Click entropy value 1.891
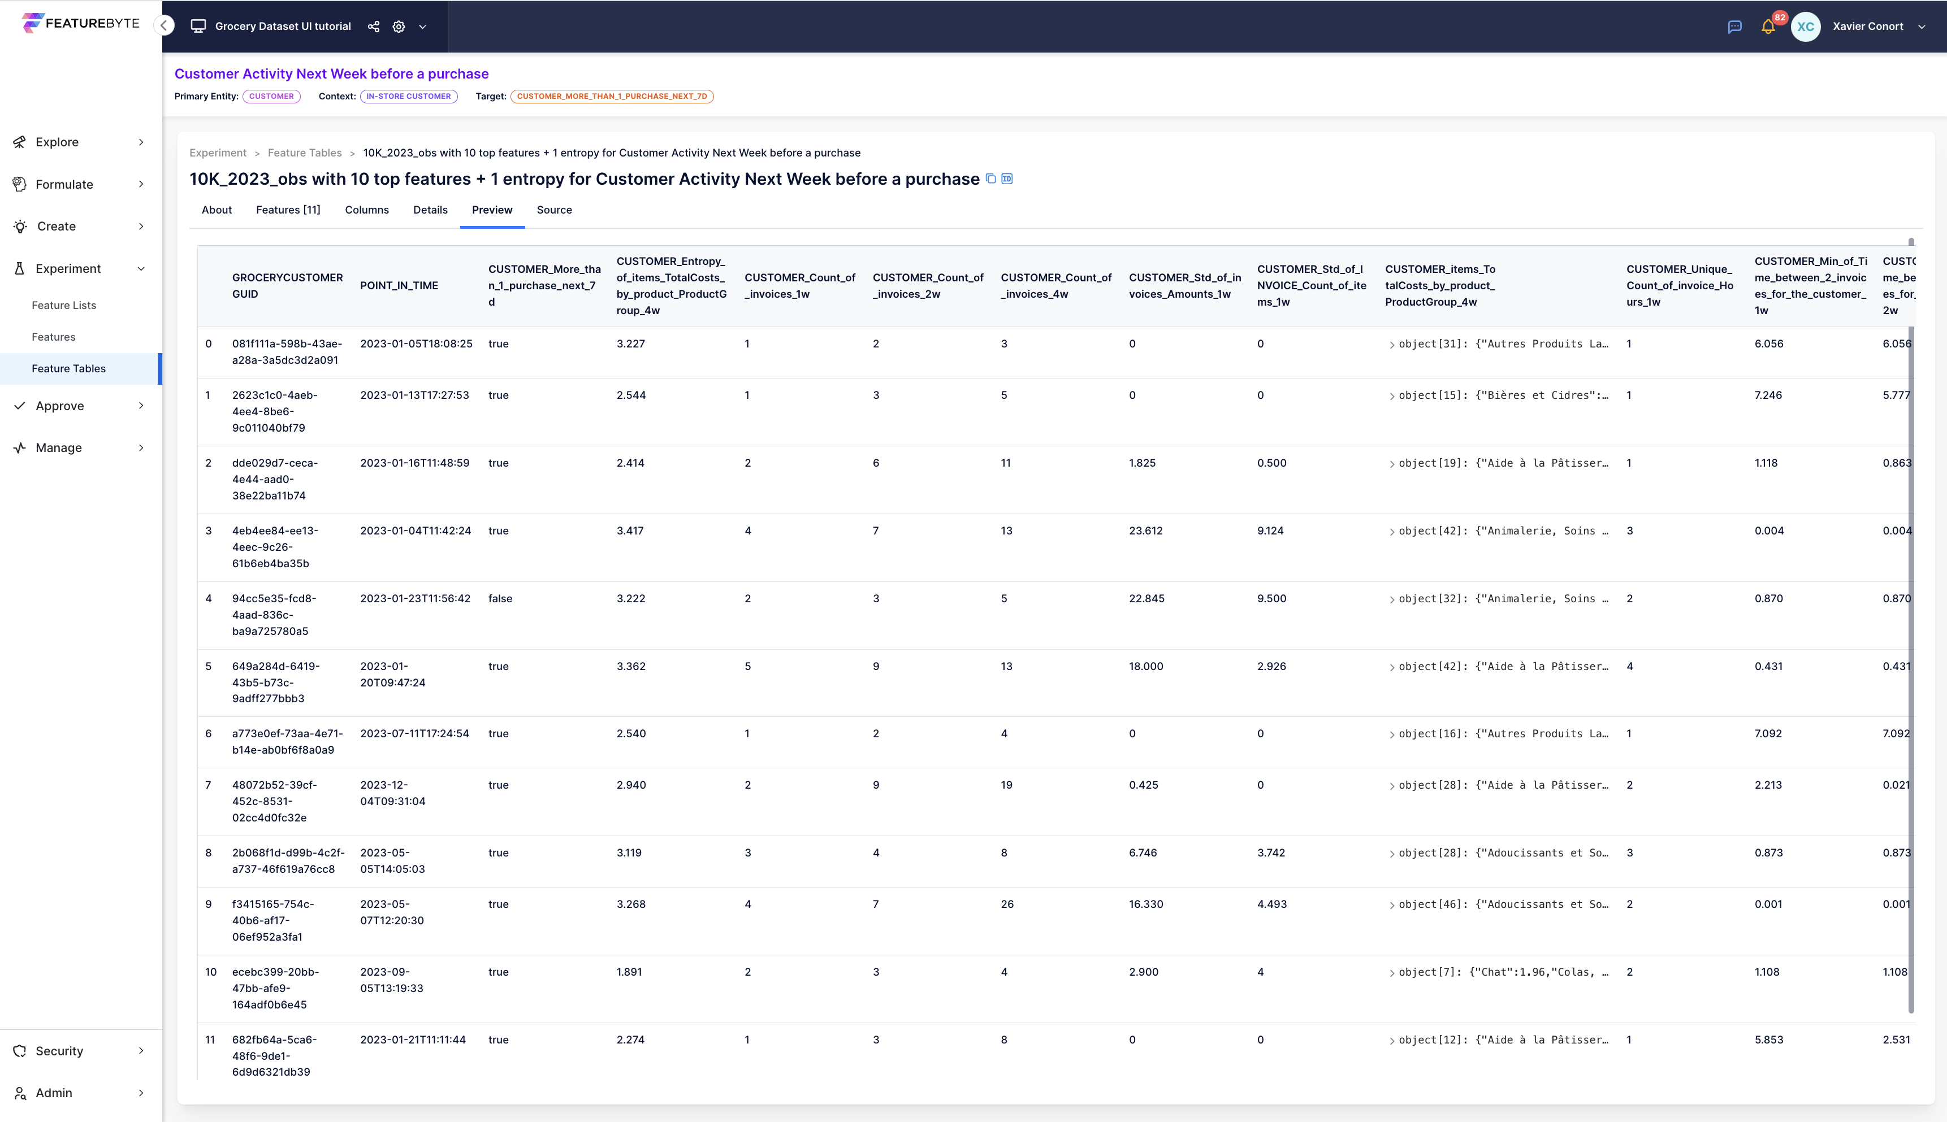 tap(629, 972)
